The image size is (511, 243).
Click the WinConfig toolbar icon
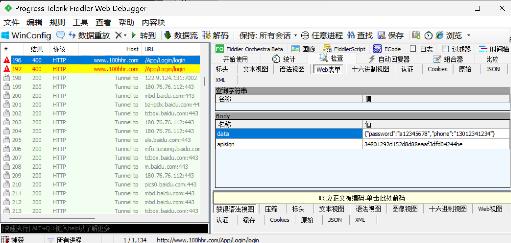tap(6, 35)
